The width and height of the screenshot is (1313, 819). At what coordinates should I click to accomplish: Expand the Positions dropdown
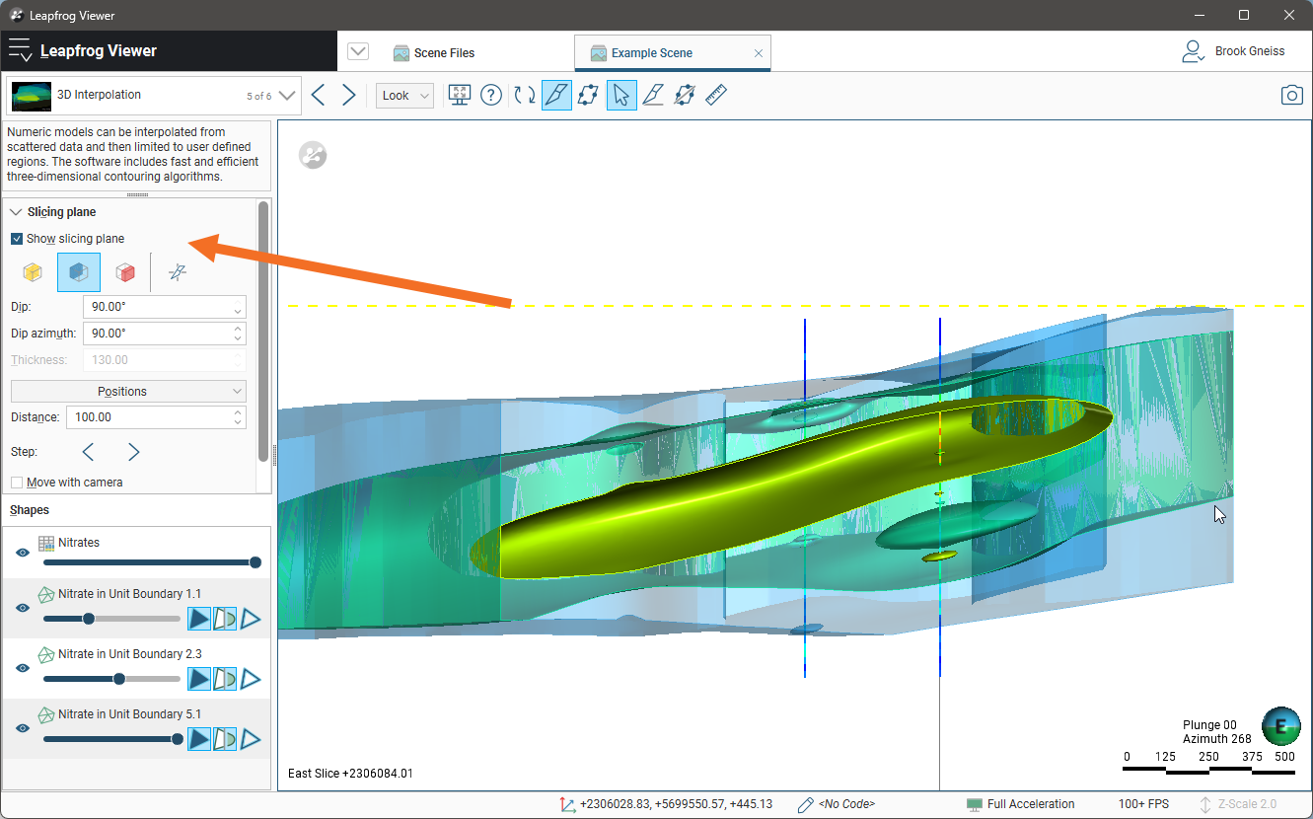128,392
